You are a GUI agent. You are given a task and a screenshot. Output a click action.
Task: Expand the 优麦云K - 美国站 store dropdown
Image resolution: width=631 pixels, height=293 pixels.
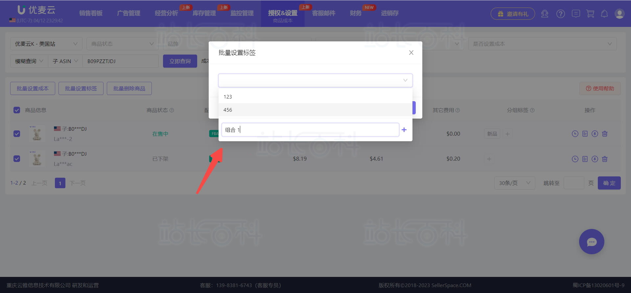[x=46, y=44]
